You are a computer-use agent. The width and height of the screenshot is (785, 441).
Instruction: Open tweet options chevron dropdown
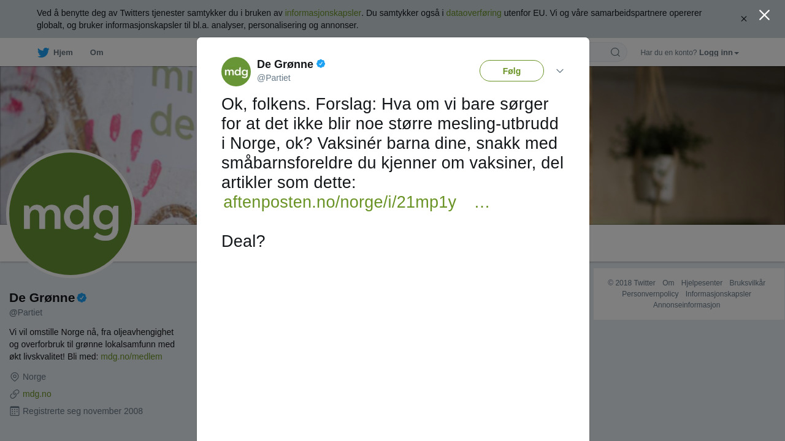560,71
